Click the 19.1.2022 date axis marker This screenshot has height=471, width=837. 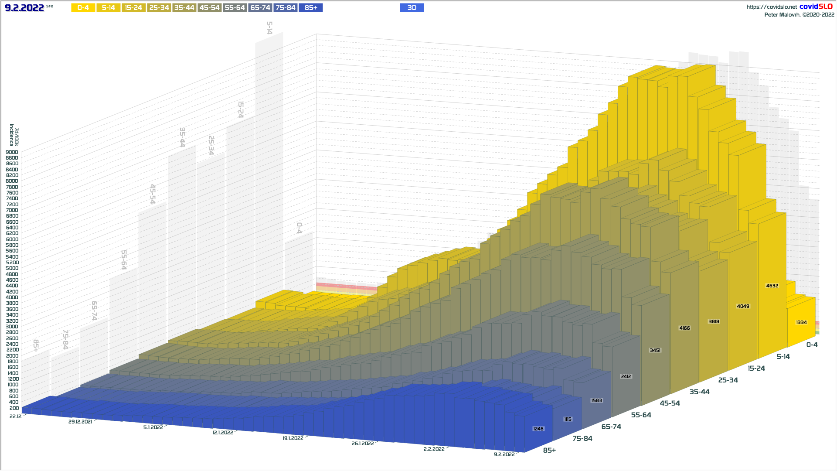(x=293, y=438)
